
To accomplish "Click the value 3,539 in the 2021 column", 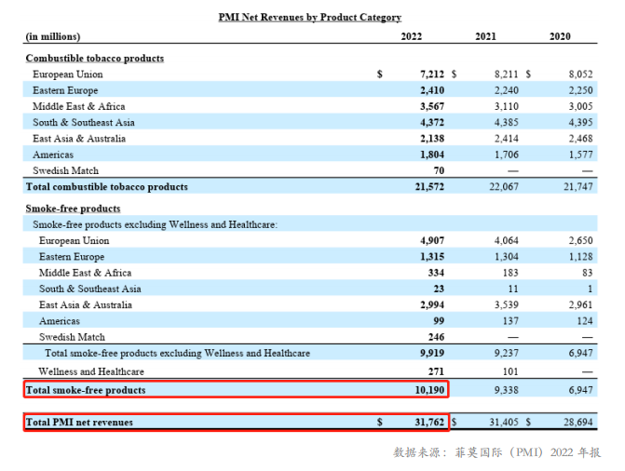I will tap(506, 304).
